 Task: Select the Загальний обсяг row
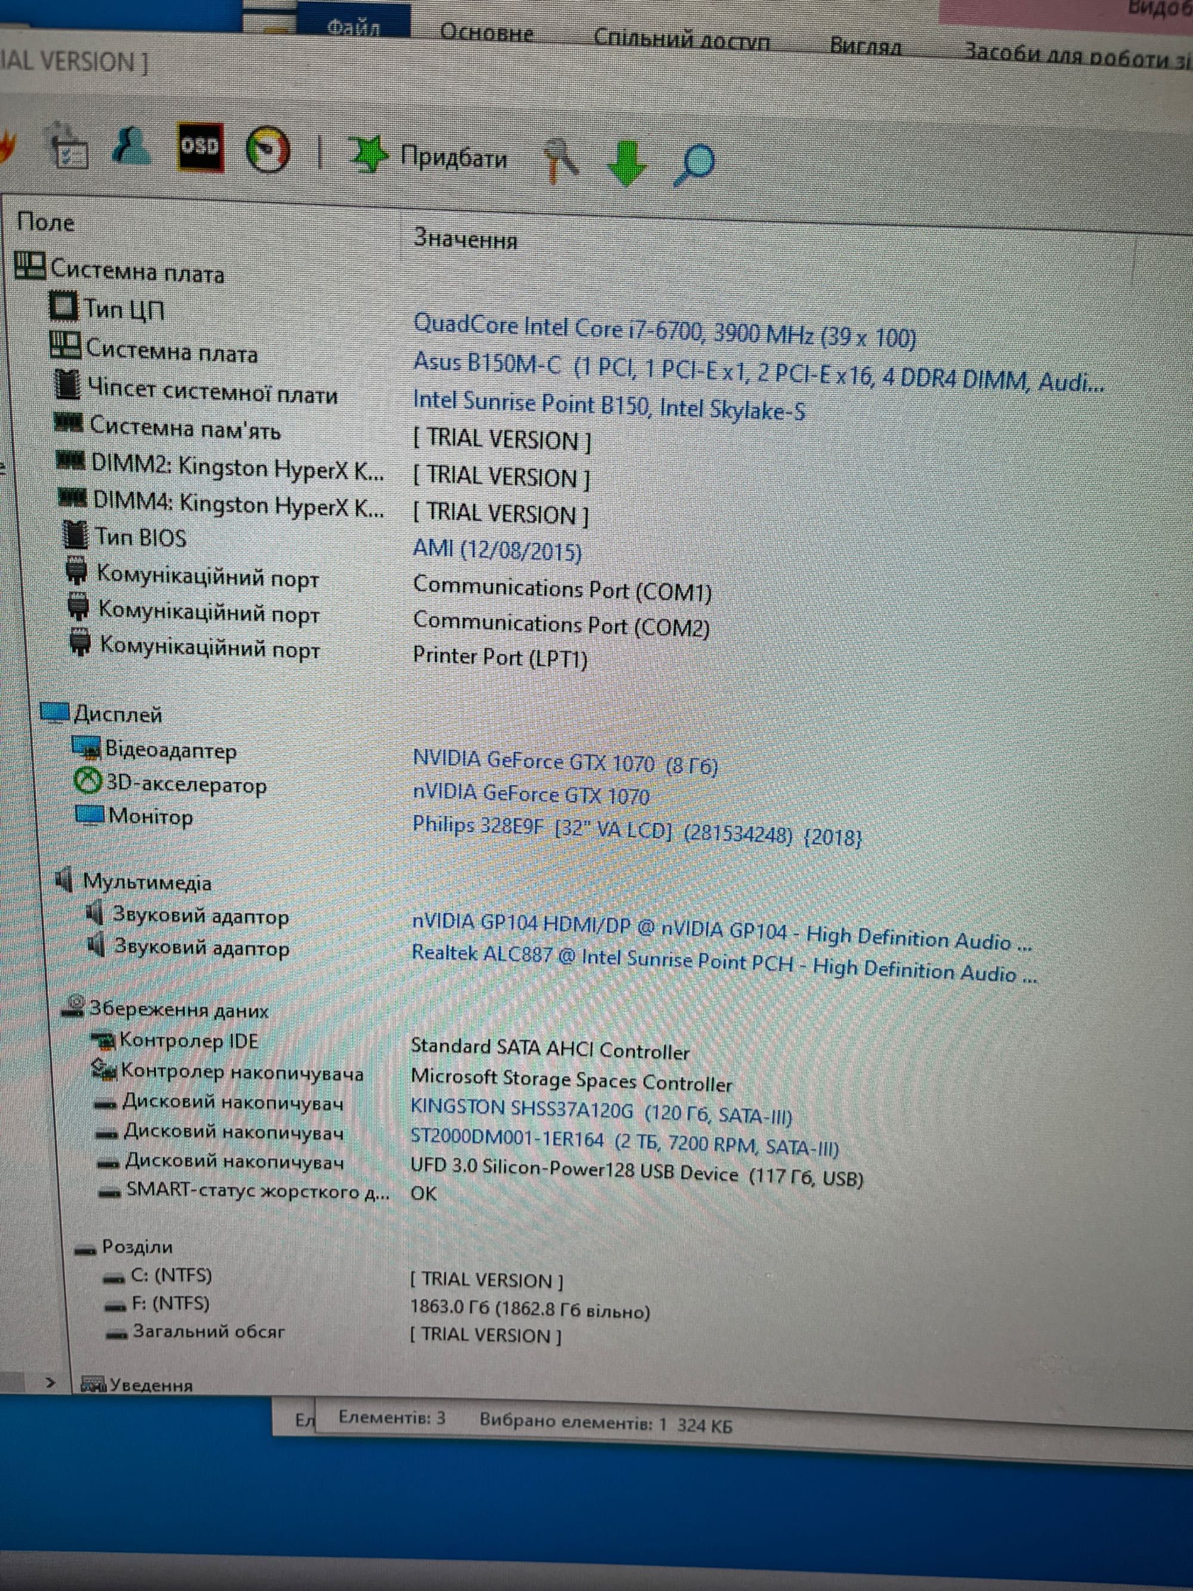(x=196, y=1332)
